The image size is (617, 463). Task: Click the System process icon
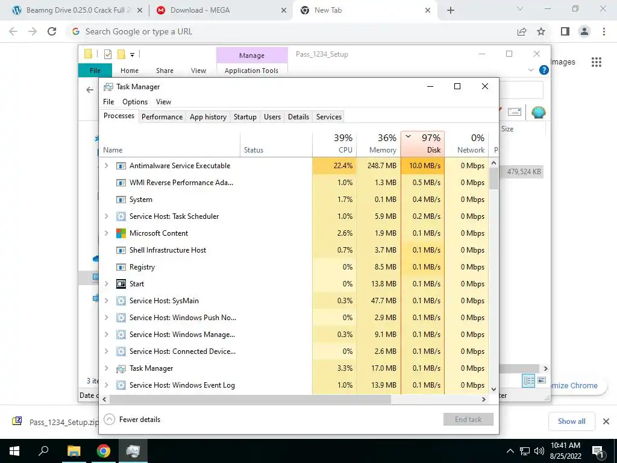coord(121,200)
